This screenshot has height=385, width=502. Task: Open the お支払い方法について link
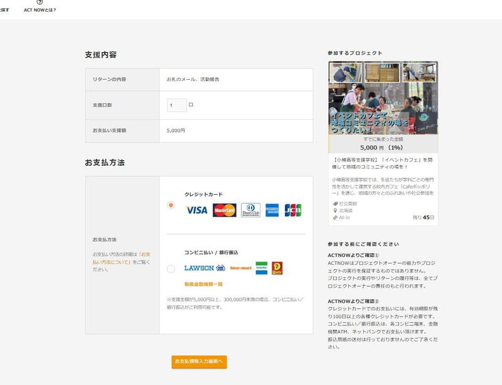point(121,258)
